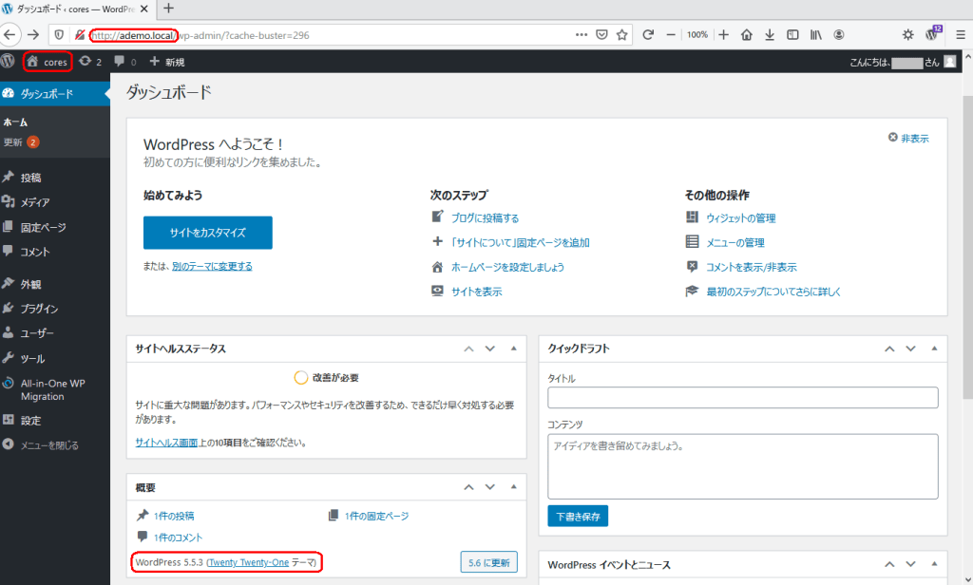Open a new browser tab
Image resolution: width=973 pixels, height=585 pixels.
pyautogui.click(x=168, y=9)
